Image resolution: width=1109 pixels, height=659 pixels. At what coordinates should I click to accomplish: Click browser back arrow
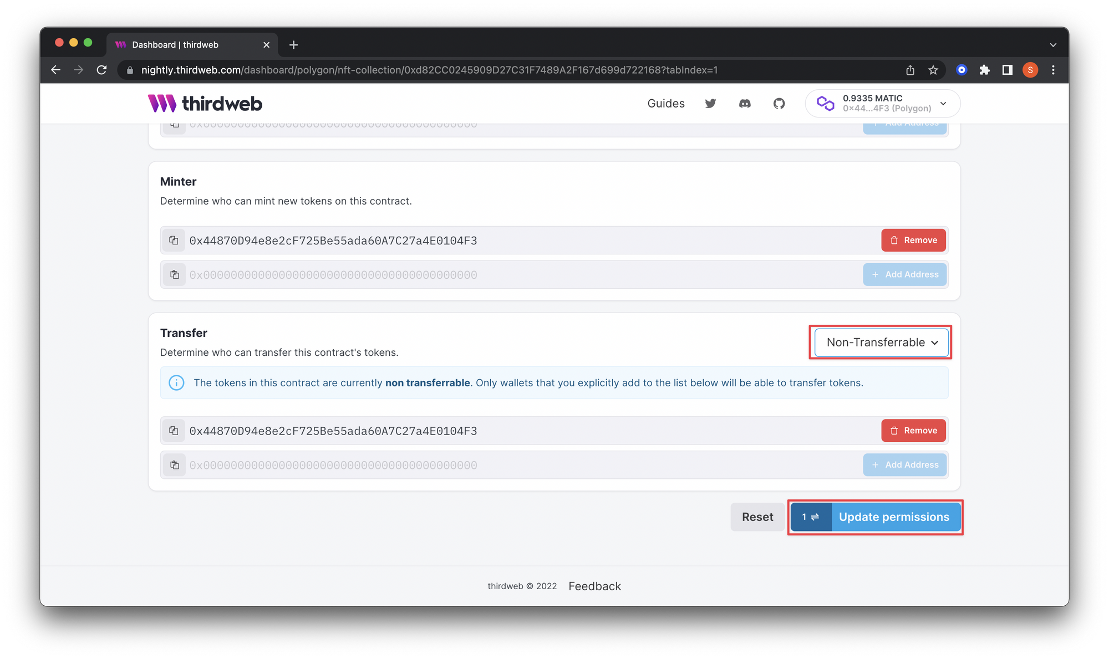pos(56,70)
